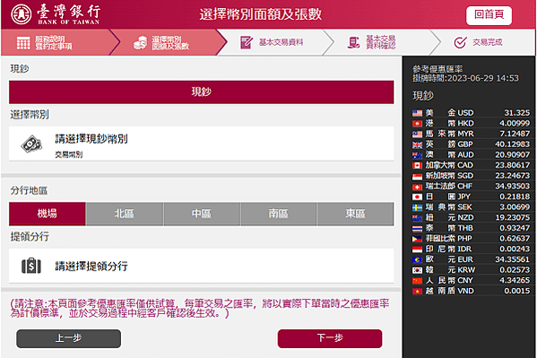Click the GBP rate value 40.12983

point(512,144)
